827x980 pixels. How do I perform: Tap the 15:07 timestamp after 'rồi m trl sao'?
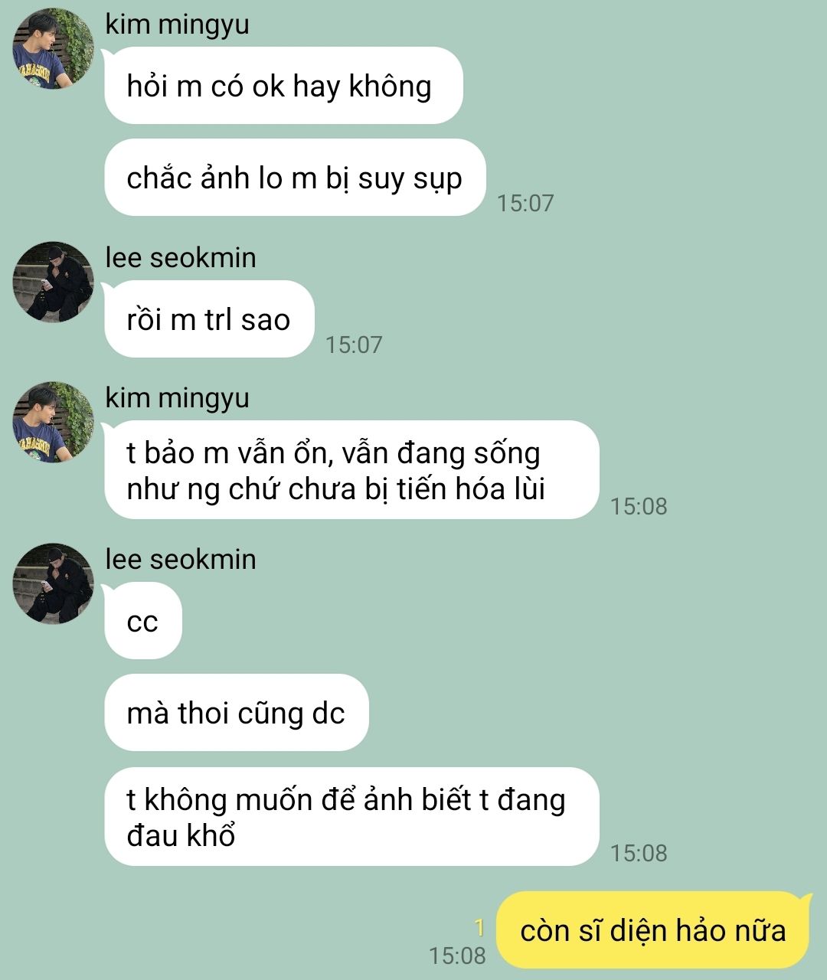[354, 345]
